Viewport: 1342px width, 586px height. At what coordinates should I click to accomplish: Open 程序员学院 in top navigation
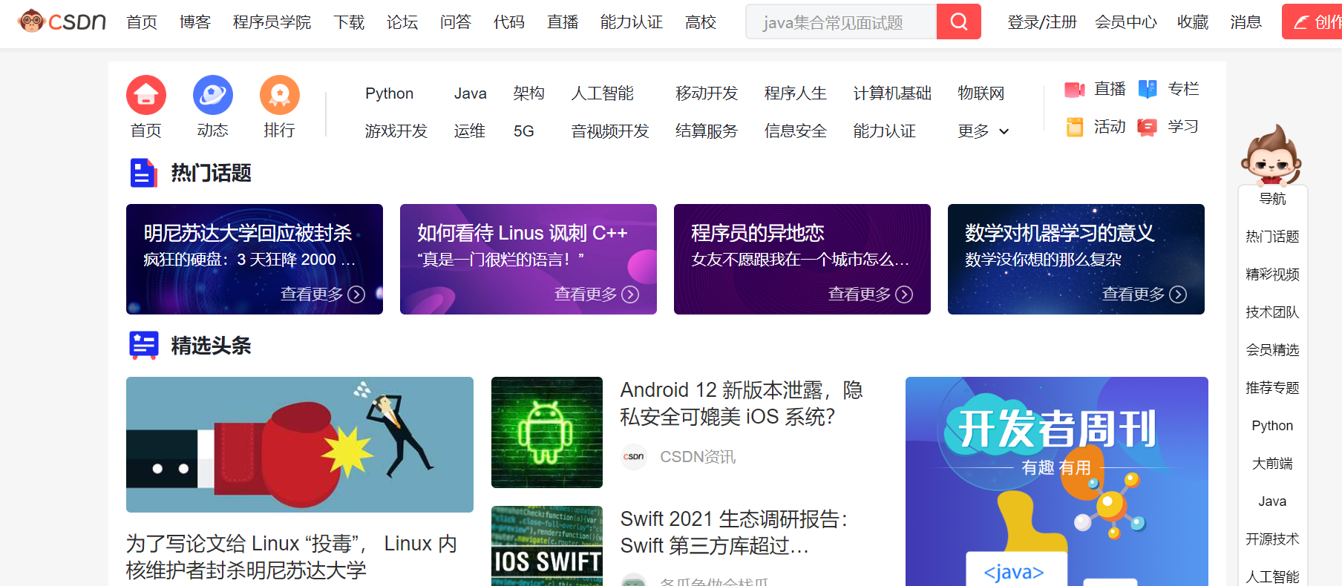point(272,22)
